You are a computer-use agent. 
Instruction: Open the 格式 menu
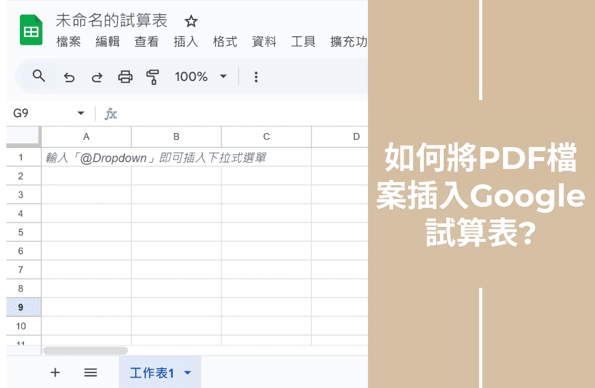coord(225,42)
